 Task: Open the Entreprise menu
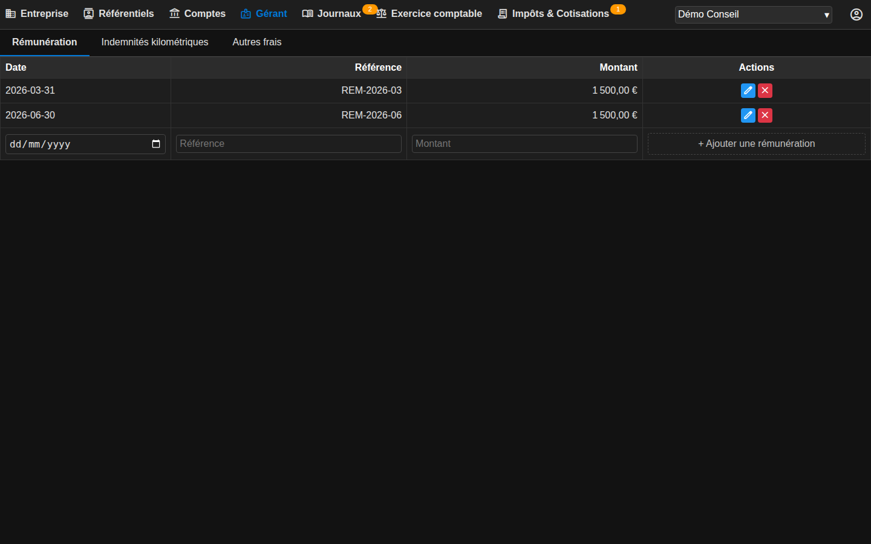pyautogui.click(x=37, y=13)
